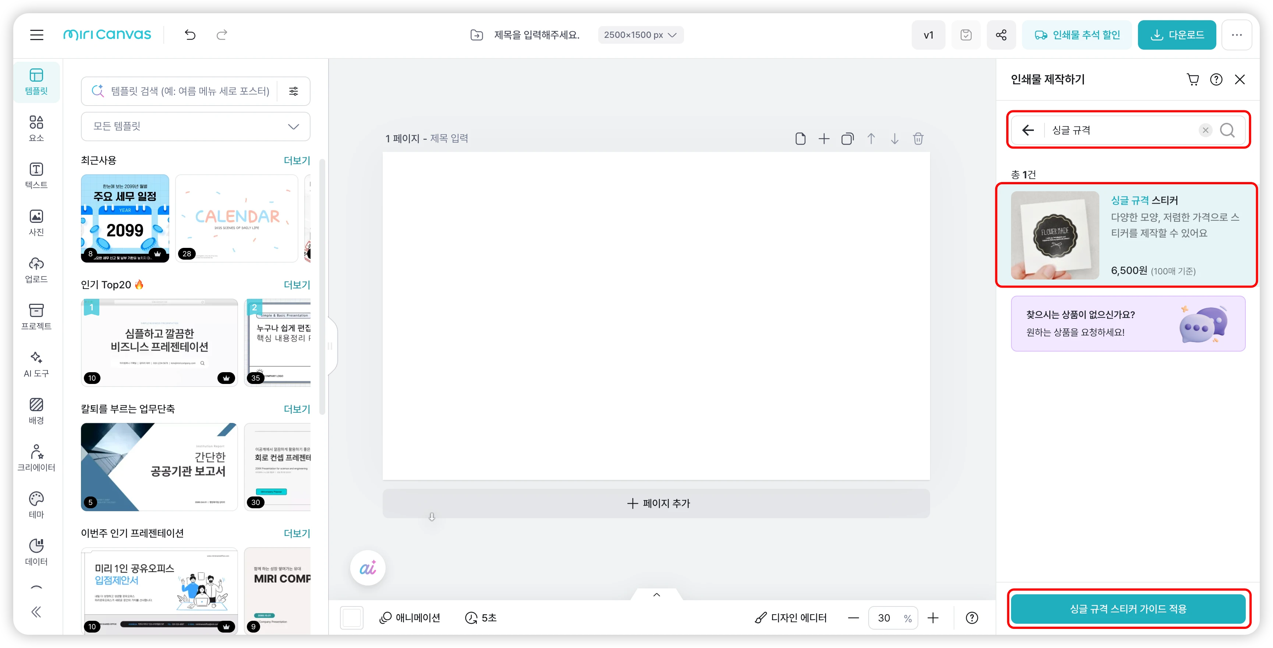Collapse the left sidebar with double chevron
The height and width of the screenshot is (648, 1273).
point(36,612)
